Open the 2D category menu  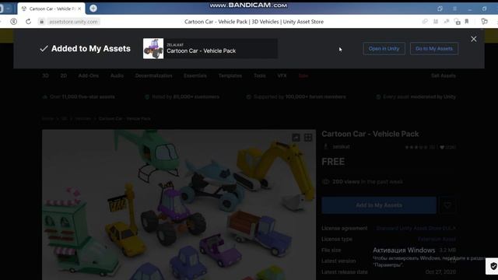(x=64, y=75)
